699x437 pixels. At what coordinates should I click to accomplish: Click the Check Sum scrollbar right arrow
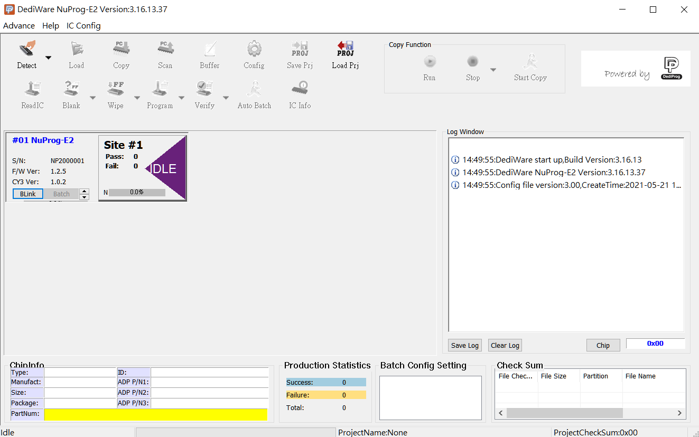click(x=680, y=413)
